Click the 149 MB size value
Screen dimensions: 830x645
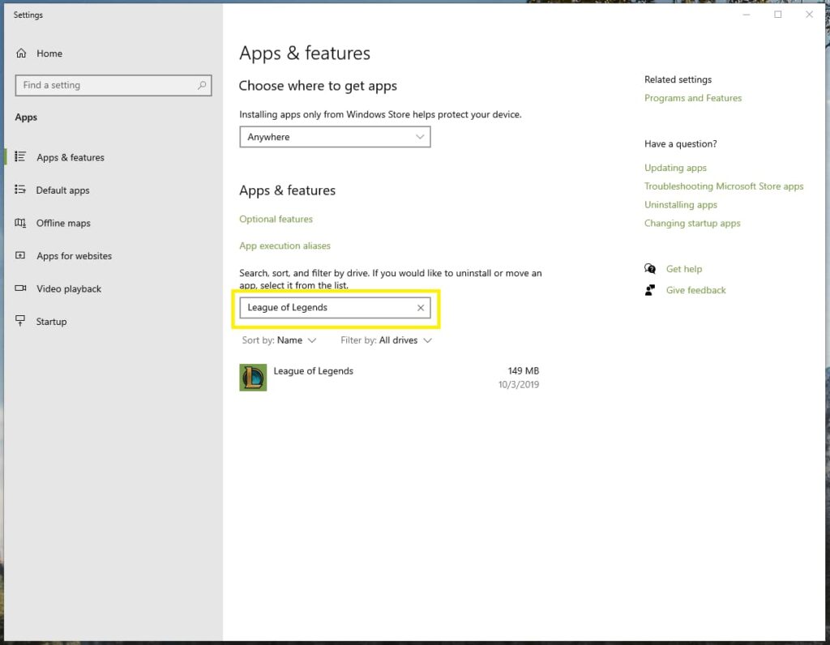[523, 371]
